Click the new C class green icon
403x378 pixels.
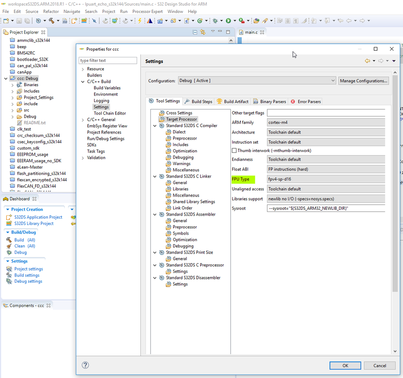click(x=200, y=21)
